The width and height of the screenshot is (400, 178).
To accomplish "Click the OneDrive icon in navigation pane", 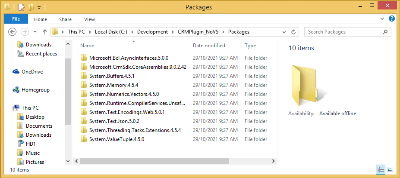I will (x=16, y=72).
